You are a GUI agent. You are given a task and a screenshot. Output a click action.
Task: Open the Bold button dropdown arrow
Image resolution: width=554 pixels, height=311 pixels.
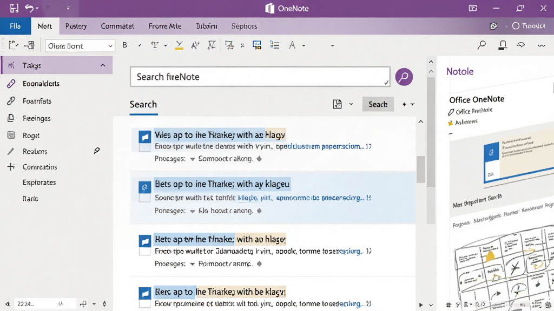point(140,45)
